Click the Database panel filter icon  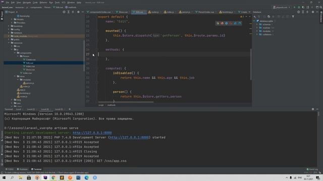293,17
